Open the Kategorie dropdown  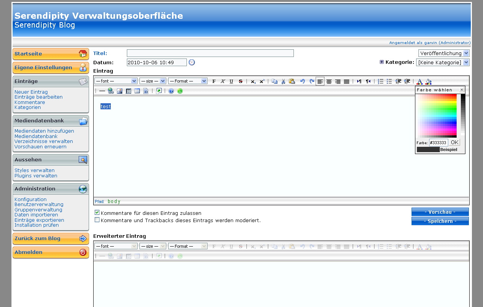pos(443,62)
